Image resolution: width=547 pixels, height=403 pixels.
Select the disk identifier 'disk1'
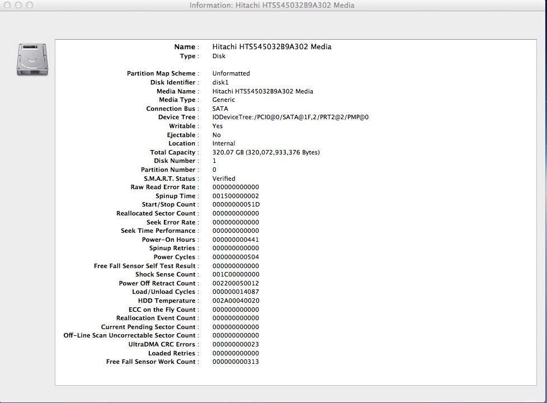(220, 82)
